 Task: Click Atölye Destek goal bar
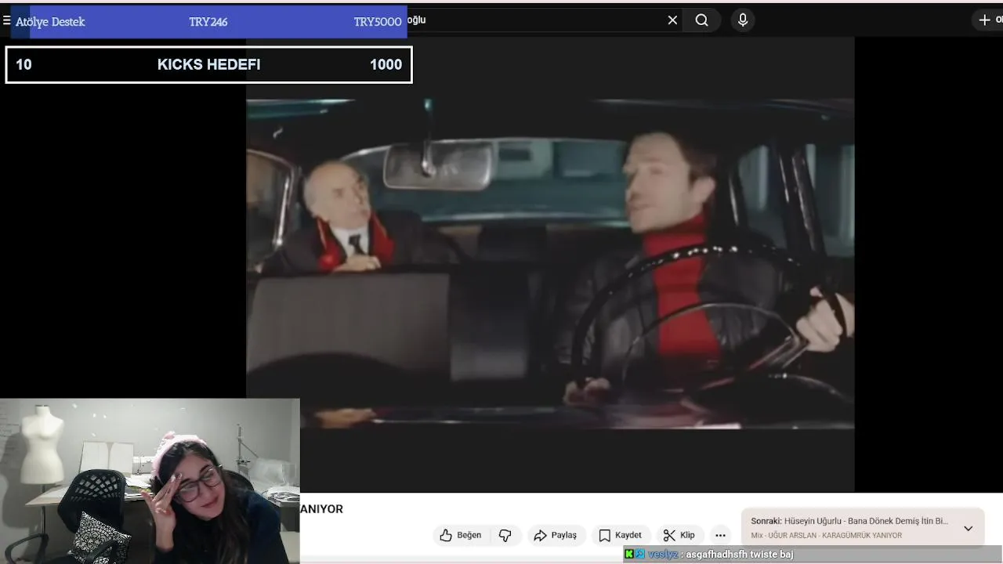tap(208, 22)
